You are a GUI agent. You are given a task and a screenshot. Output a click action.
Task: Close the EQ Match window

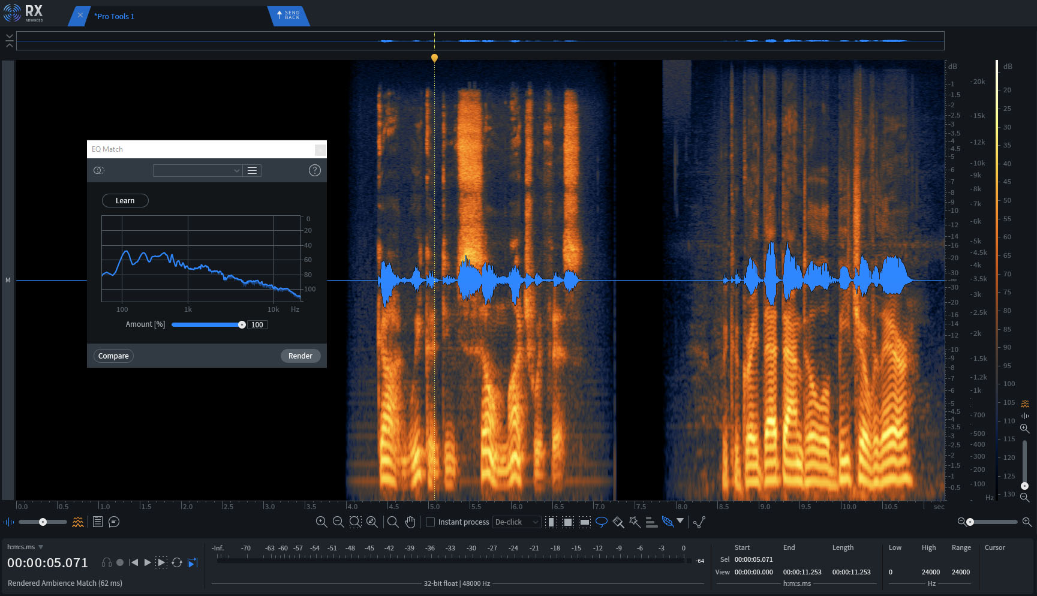click(x=321, y=149)
